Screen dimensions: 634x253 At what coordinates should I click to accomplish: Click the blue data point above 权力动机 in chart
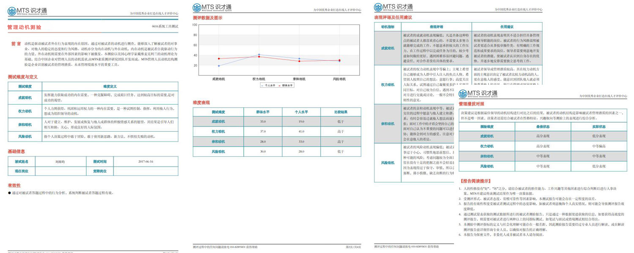coord(259,54)
